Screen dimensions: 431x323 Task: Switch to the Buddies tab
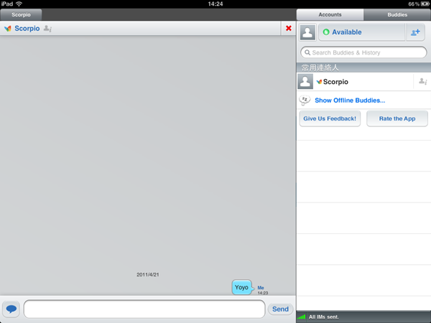pos(397,14)
